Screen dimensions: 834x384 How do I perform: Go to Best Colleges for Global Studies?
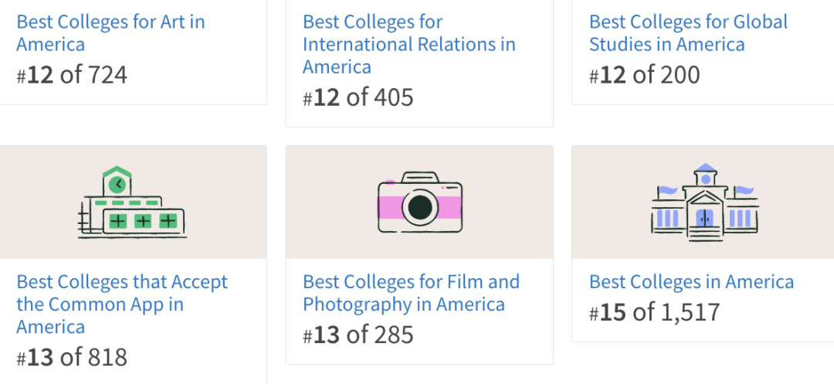(688, 32)
